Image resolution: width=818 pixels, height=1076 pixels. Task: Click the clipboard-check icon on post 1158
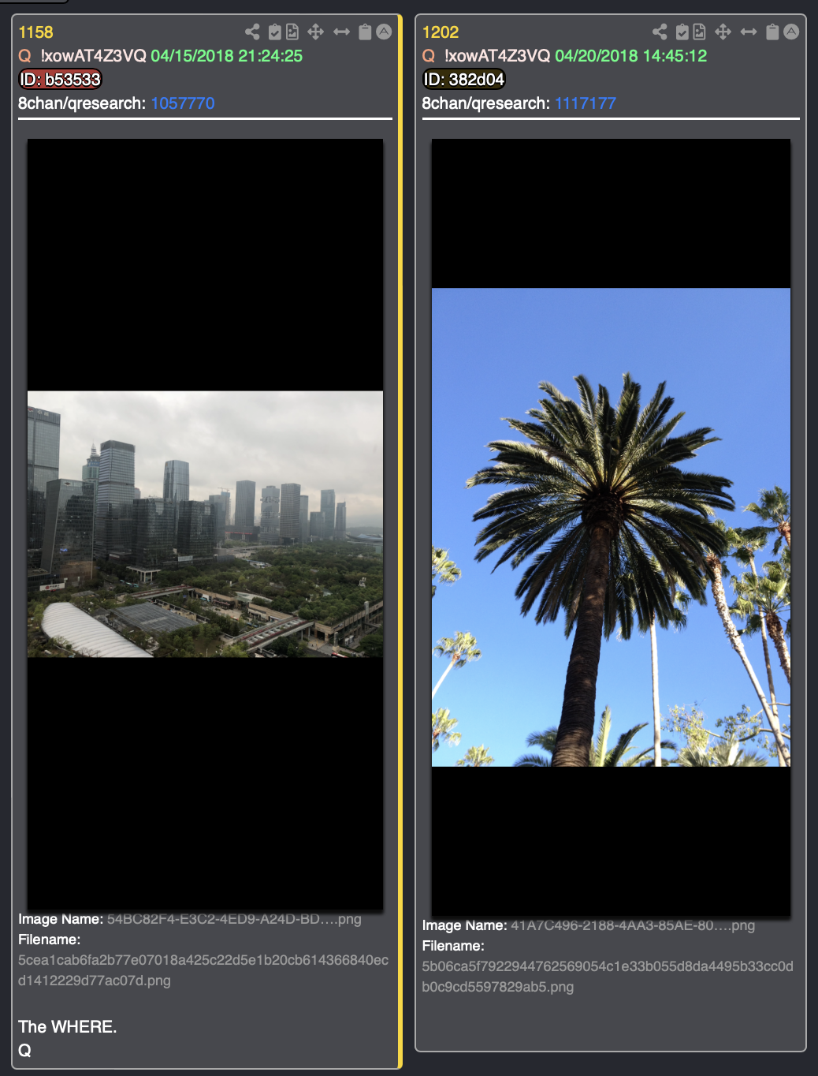coord(275,32)
